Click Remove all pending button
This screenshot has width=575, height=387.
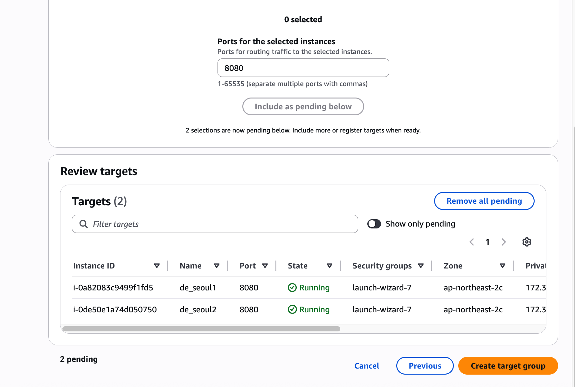tap(484, 201)
